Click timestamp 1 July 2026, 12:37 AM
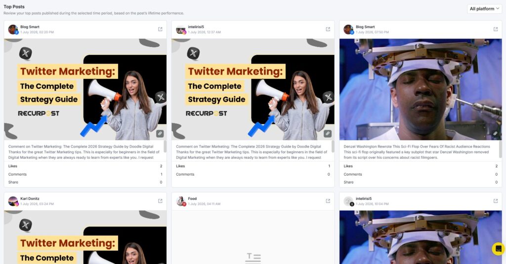 (205, 32)
